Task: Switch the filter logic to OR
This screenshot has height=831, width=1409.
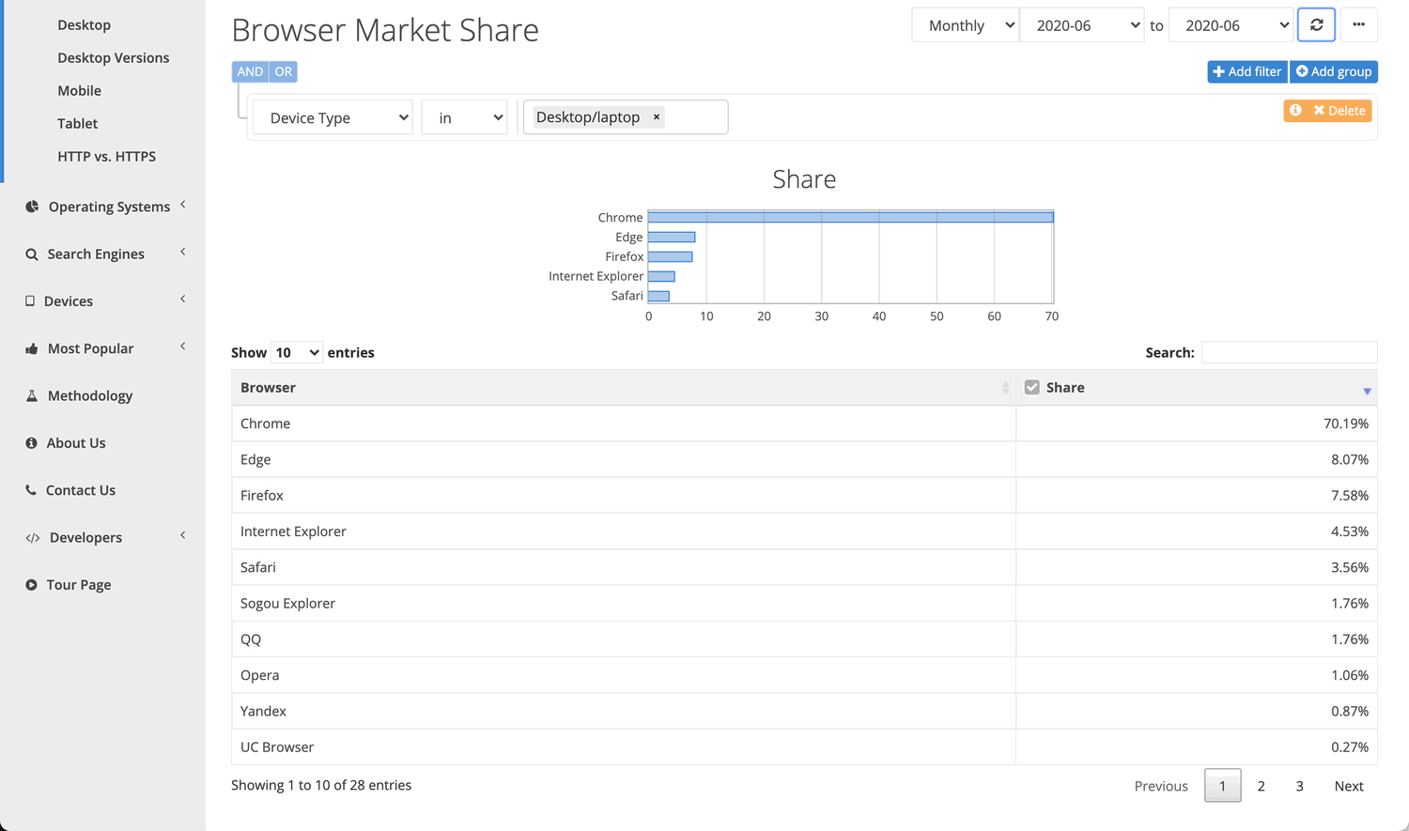Action: [284, 71]
